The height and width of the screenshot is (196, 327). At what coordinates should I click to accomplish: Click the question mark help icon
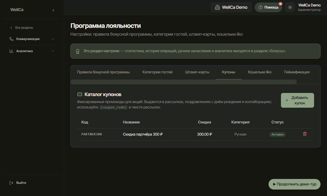click(261, 7)
